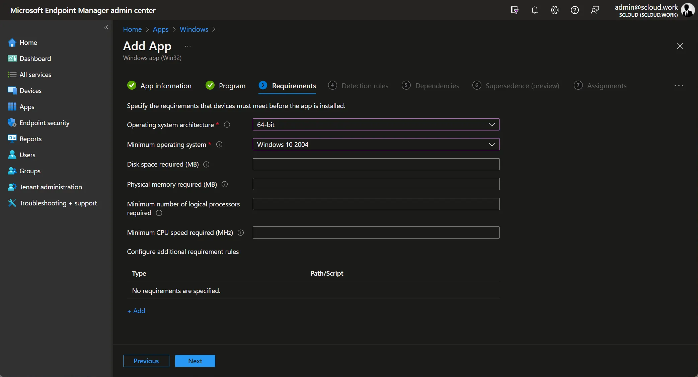This screenshot has width=698, height=377.
Task: Close the Add App pane
Action: (680, 46)
